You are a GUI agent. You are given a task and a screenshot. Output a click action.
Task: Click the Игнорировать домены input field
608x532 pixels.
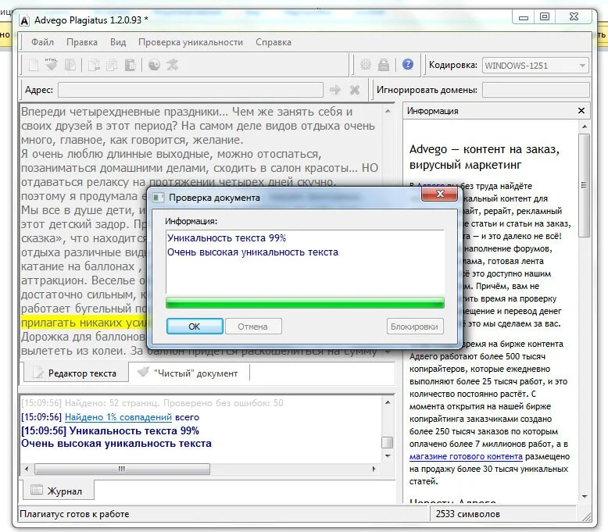coord(536,90)
